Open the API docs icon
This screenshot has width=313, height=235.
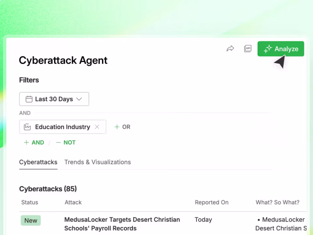click(248, 49)
